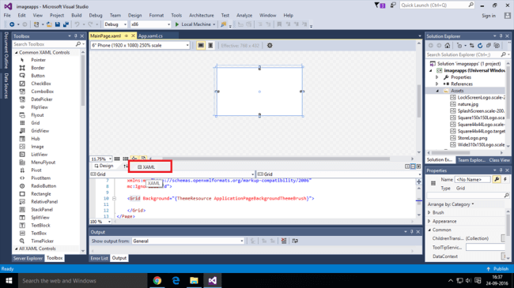Select the TextBlock control in Toolbox
The height and width of the screenshot is (288, 514).
[40, 225]
